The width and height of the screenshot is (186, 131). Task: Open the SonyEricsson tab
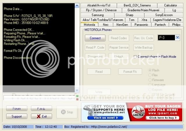(164, 15)
